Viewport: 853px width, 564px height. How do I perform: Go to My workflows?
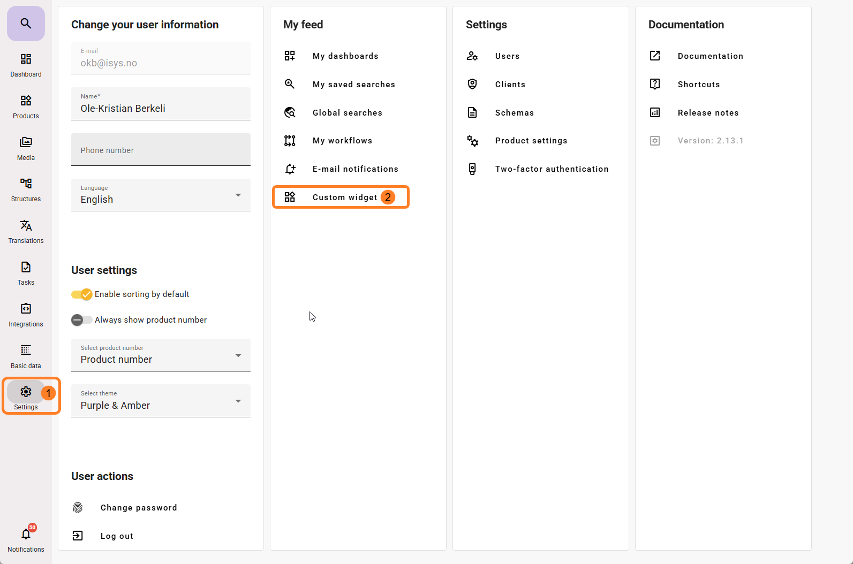[342, 141]
